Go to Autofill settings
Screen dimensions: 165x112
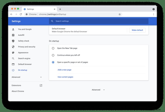[21, 35]
